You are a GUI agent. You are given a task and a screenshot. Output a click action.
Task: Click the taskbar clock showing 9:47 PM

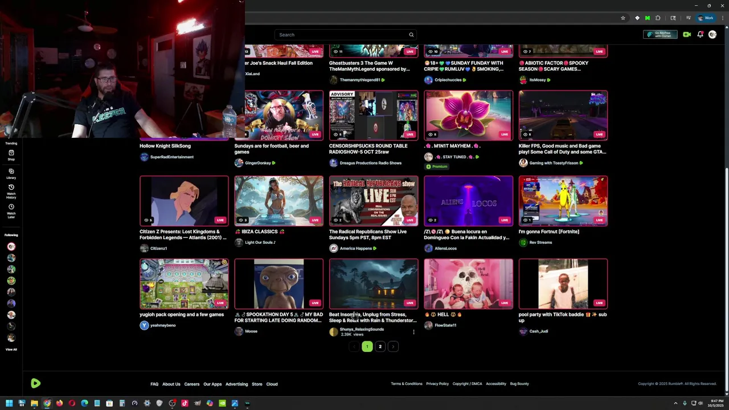pos(716,403)
